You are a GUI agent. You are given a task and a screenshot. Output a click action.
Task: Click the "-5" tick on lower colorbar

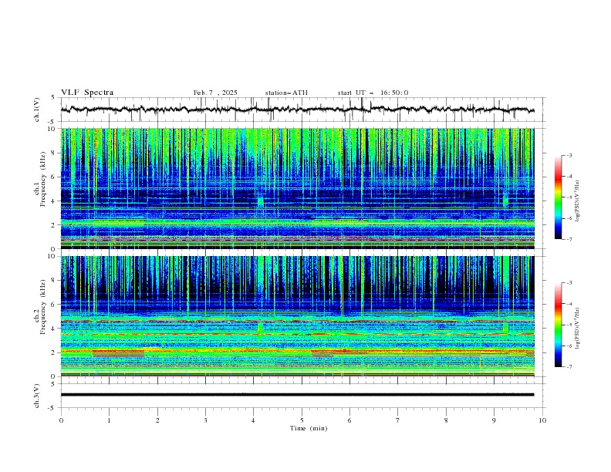tap(569, 325)
